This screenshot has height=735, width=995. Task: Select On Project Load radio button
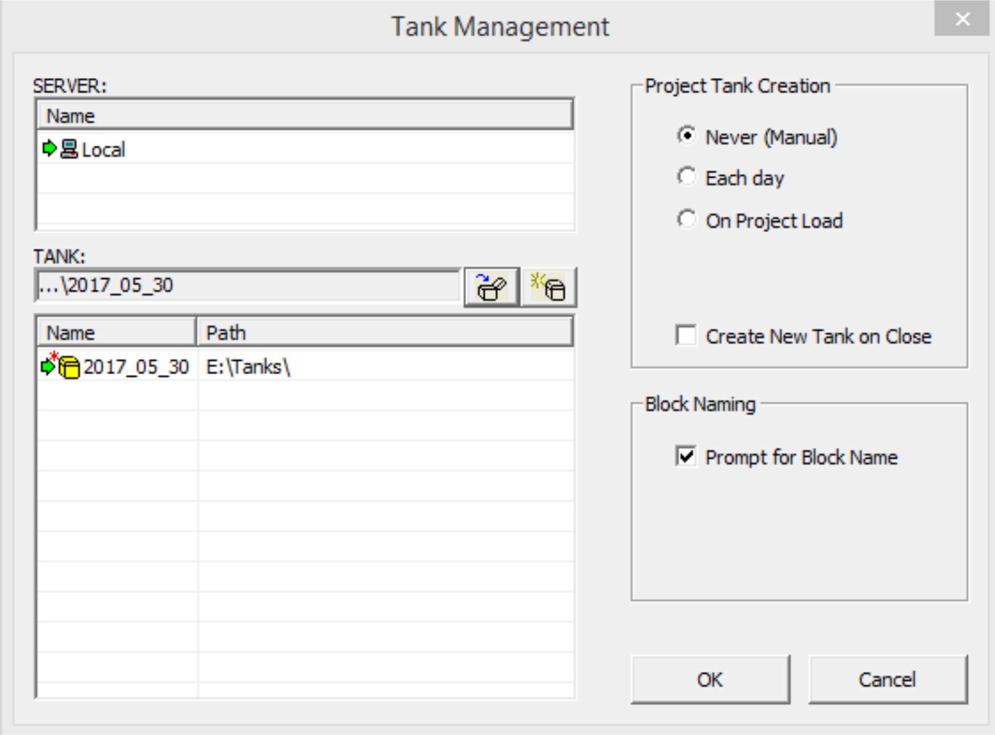687,220
